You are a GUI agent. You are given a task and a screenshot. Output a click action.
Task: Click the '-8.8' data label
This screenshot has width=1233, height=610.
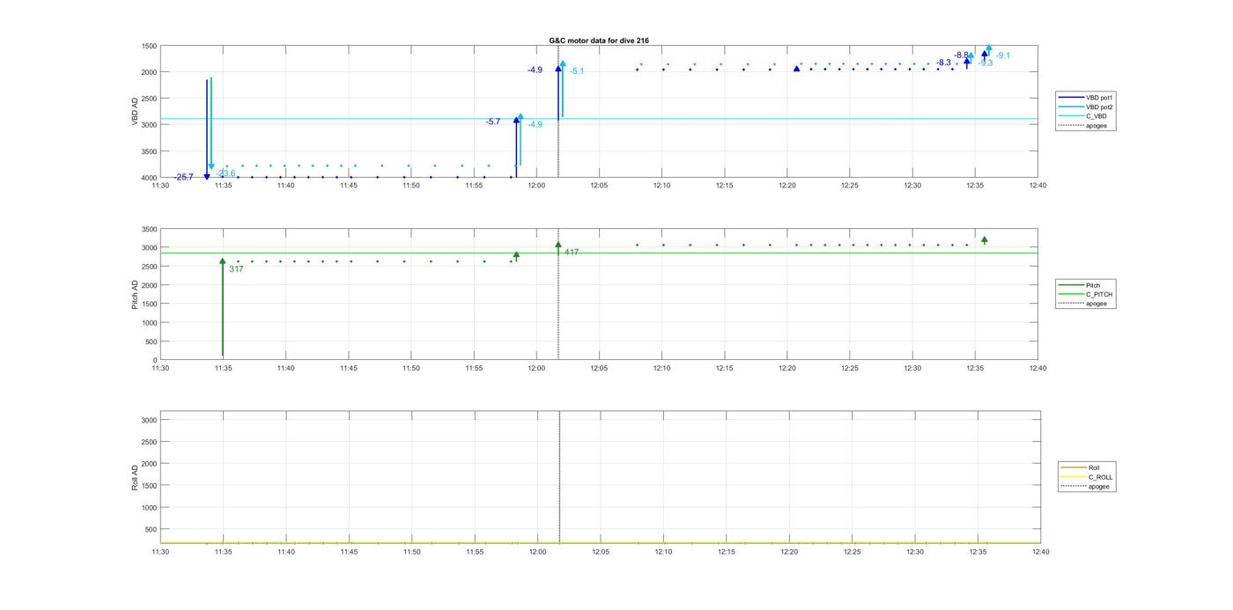[962, 55]
